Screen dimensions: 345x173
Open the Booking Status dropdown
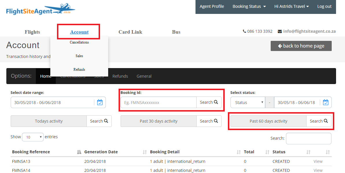pyautogui.click(x=249, y=6)
